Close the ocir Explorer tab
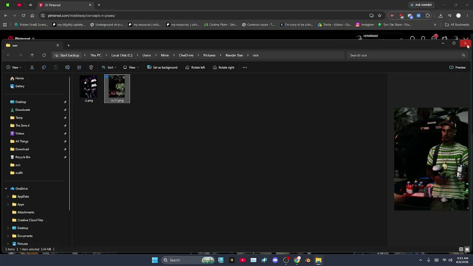473x266 pixels. point(58,45)
